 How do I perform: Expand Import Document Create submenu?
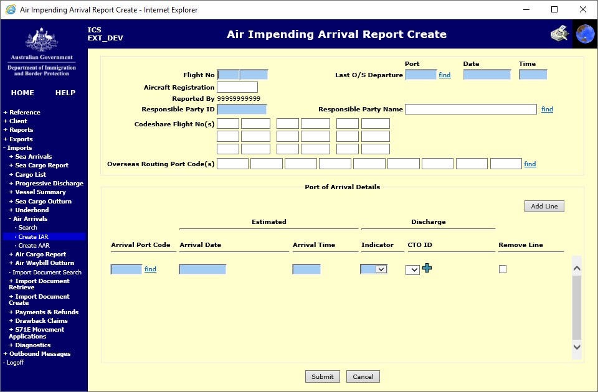tap(39, 300)
